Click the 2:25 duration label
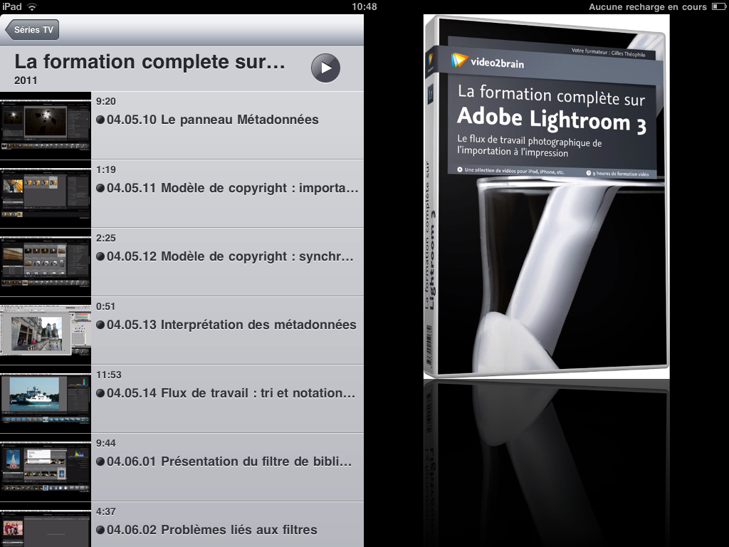 click(106, 238)
